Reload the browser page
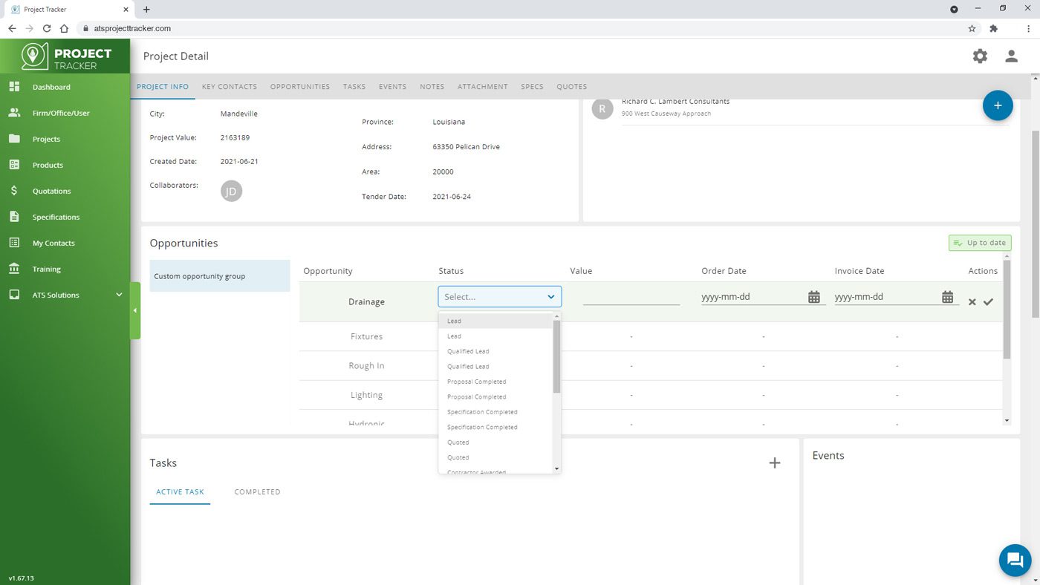1040x585 pixels. pyautogui.click(x=47, y=28)
